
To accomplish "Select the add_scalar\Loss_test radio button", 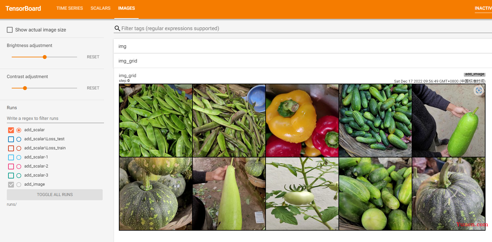I will [x=19, y=139].
